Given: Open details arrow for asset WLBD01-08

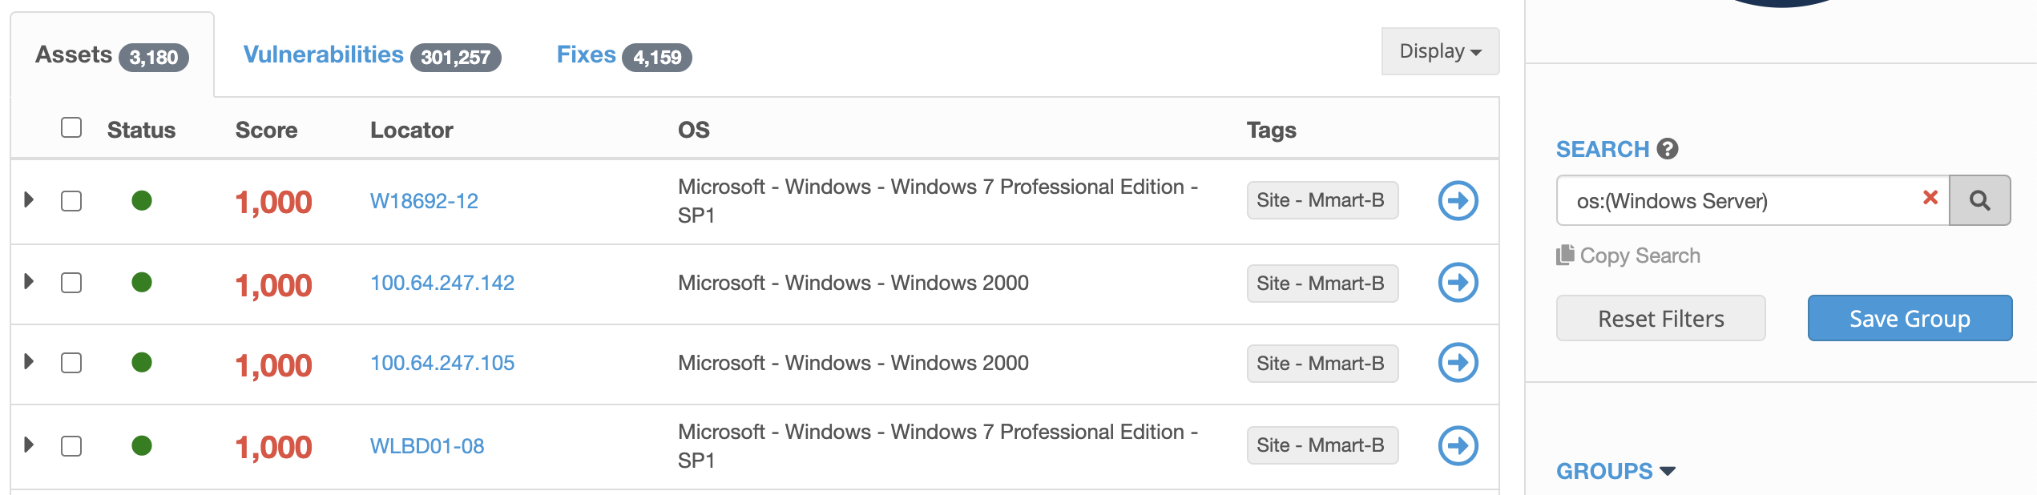Looking at the screenshot, I should tap(1458, 445).
